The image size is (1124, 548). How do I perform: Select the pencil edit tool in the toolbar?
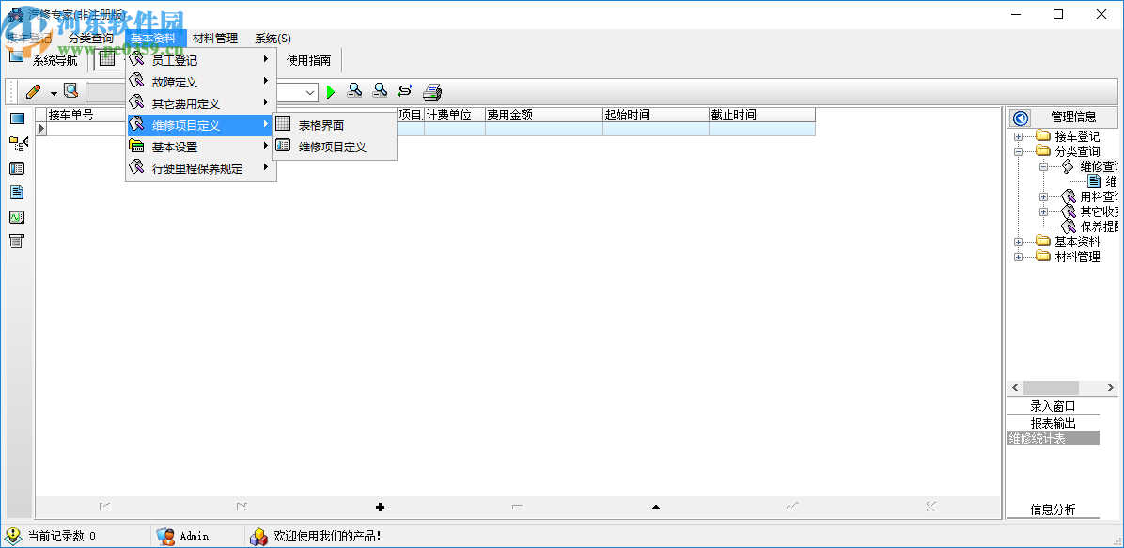pyautogui.click(x=32, y=91)
